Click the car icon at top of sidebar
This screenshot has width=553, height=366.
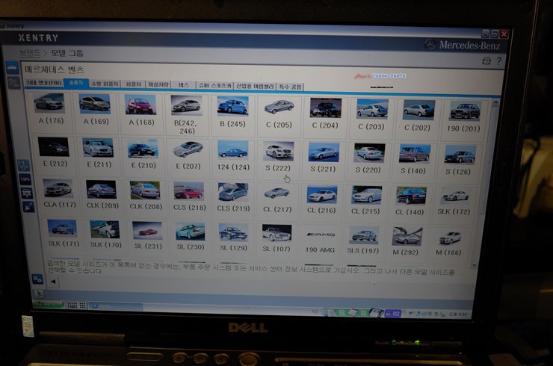pyautogui.click(x=13, y=67)
